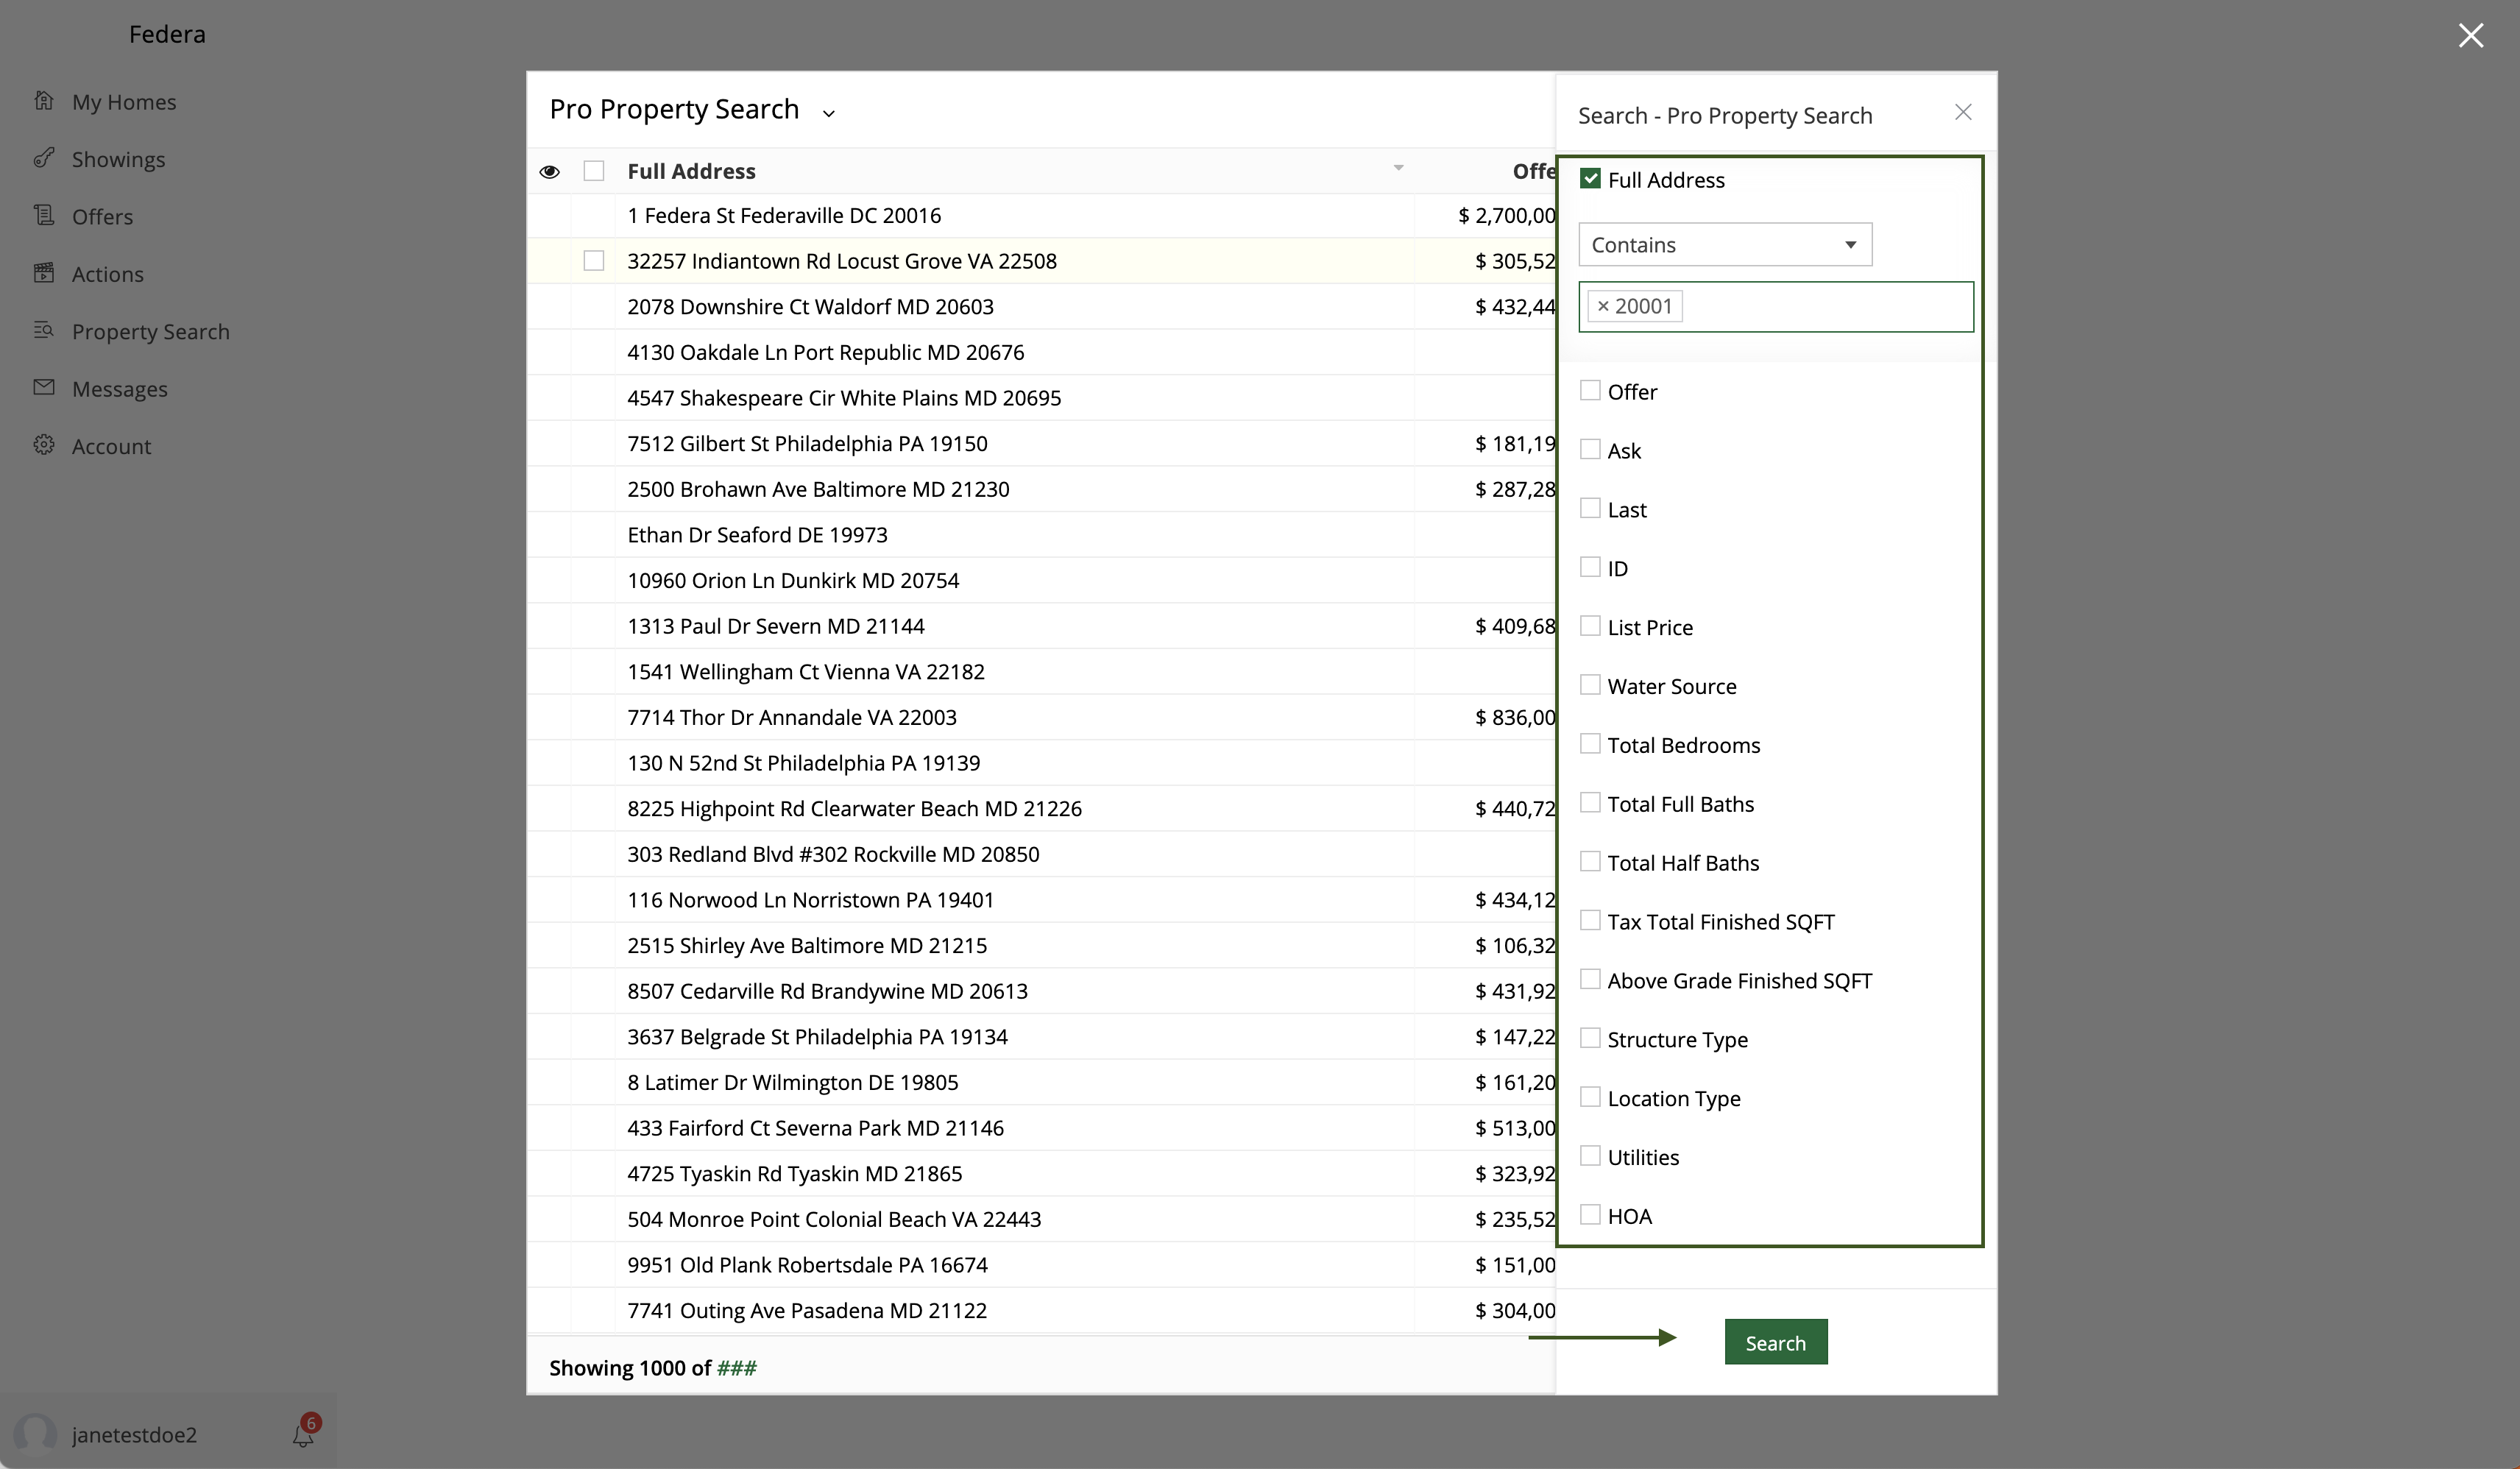Select row 2078 Downshire Ct Waldorf MD 20603

(x=1041, y=307)
